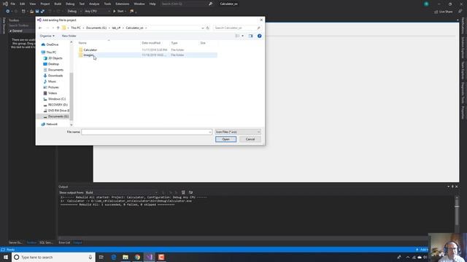467x262 pixels.
Task: Refresh the dialog folder view
Action: tap(207, 28)
